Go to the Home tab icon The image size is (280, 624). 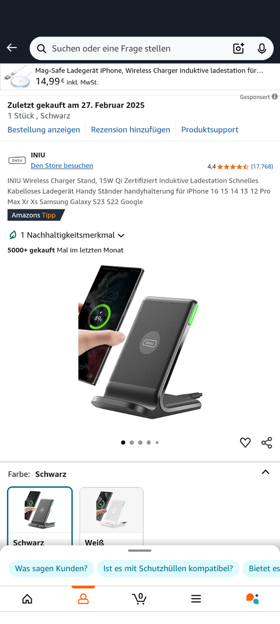27,599
